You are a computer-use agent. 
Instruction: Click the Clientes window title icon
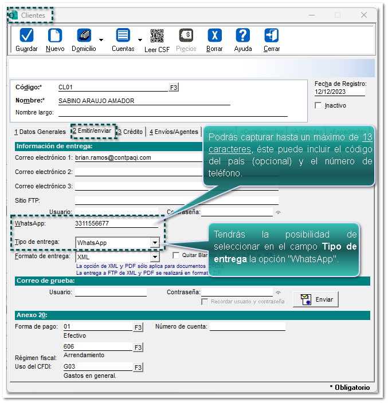pos(13,15)
